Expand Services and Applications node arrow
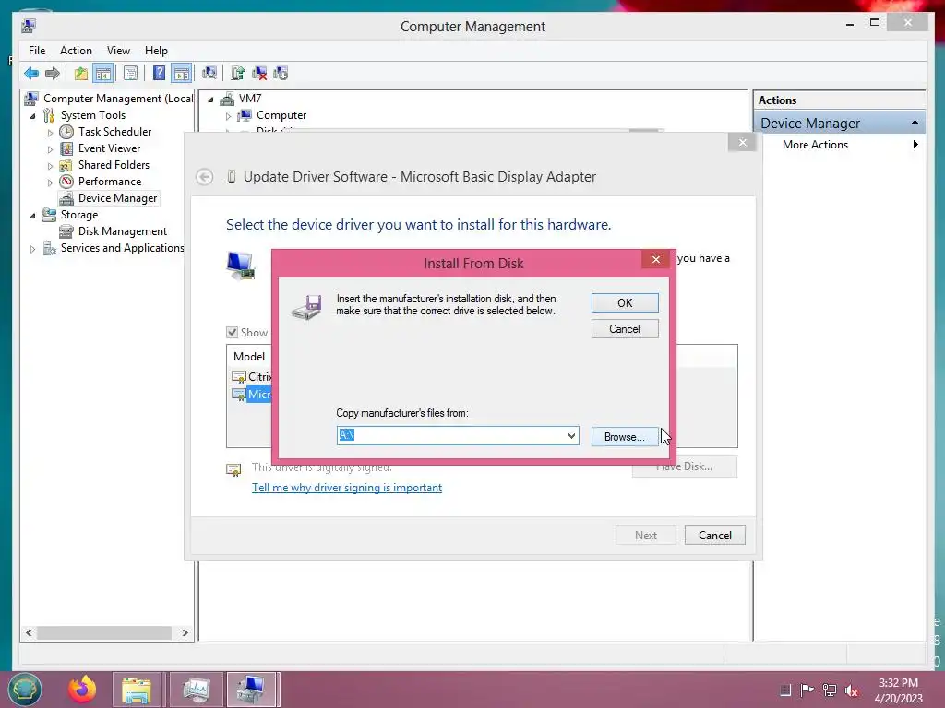945x708 pixels. tap(32, 249)
